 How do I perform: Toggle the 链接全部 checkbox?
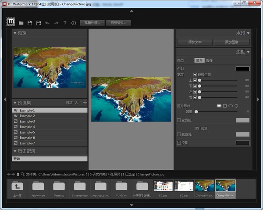tap(195, 74)
